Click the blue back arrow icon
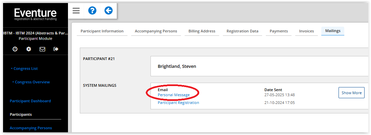 (109, 10)
